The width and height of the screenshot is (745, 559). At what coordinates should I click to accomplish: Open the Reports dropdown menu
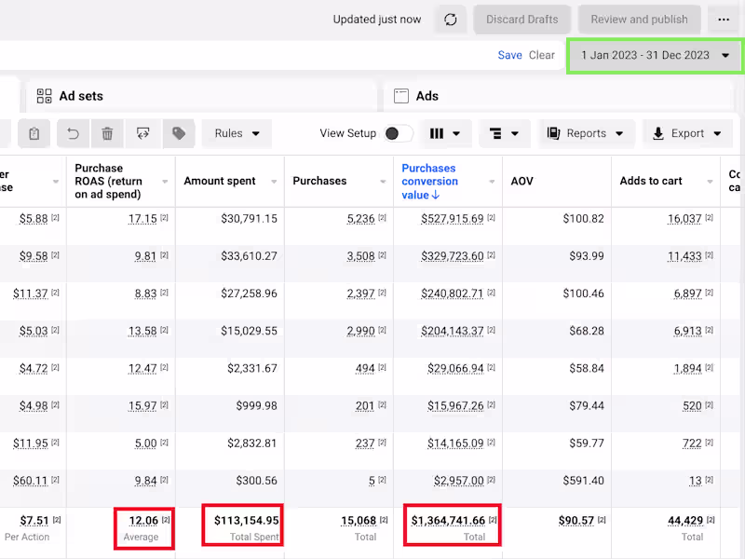(x=586, y=133)
